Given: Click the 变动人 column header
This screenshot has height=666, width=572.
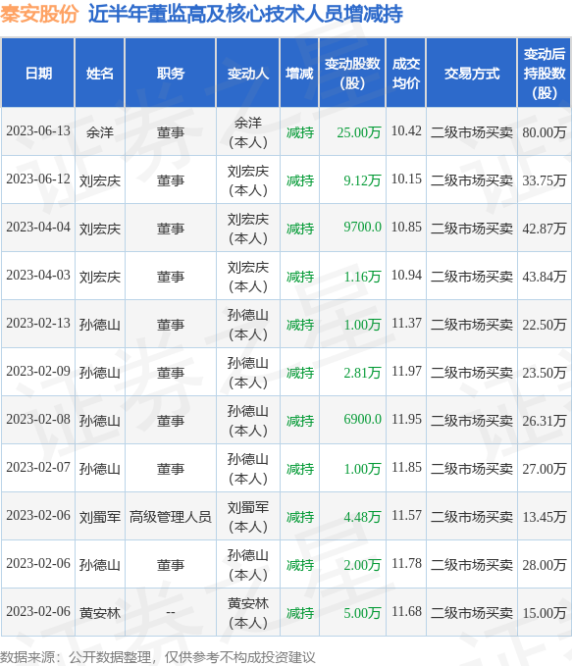Looking at the screenshot, I should point(248,73).
